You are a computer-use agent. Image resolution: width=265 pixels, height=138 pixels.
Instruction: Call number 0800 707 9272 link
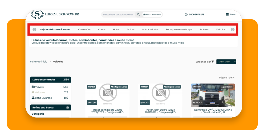[196, 14]
